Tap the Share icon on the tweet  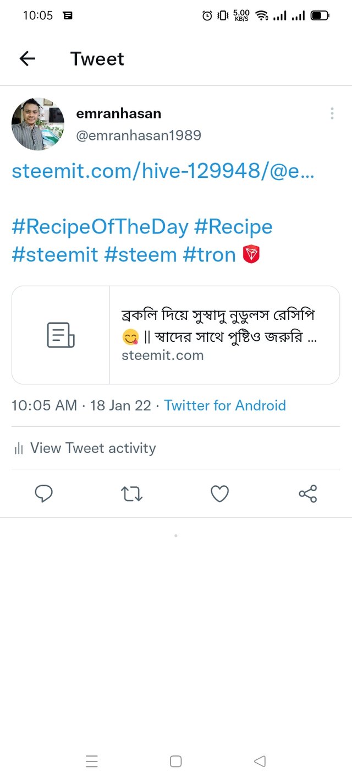click(307, 494)
